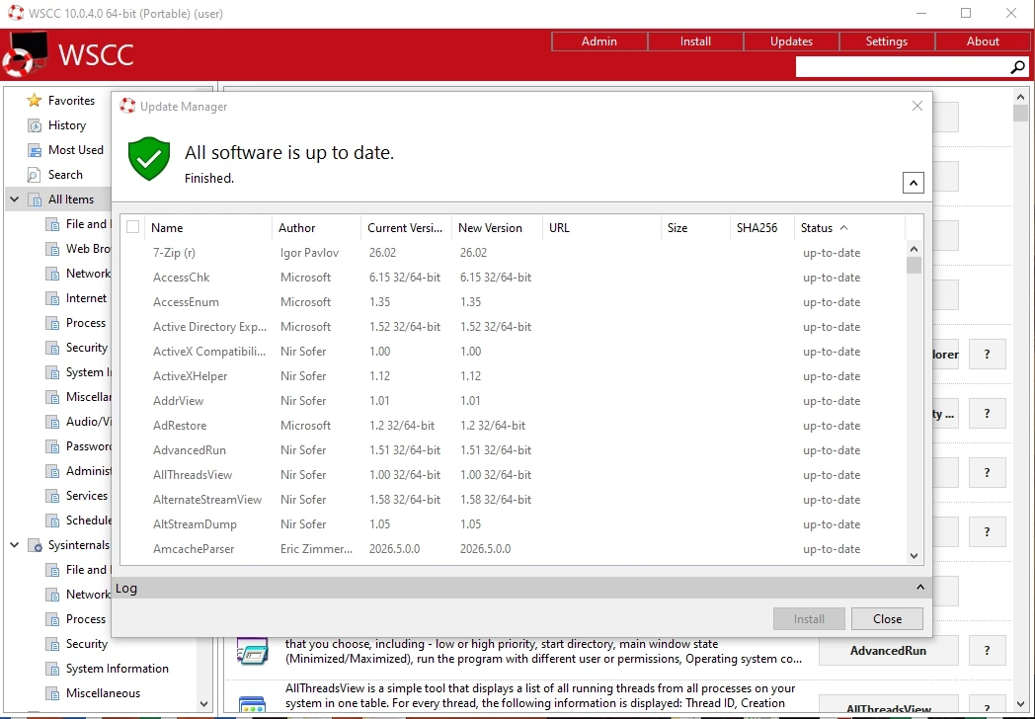Click the search input field in header
Viewport: 1035px width, 719px height.
coord(903,67)
